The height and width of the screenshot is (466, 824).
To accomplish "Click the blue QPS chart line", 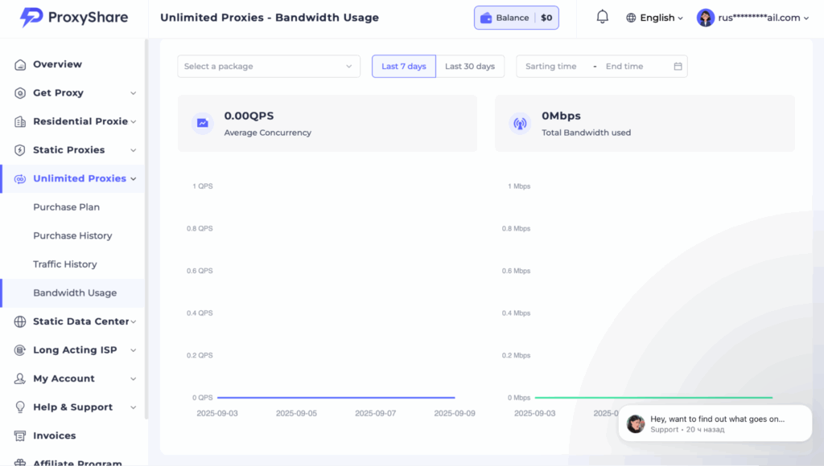I will [336, 398].
